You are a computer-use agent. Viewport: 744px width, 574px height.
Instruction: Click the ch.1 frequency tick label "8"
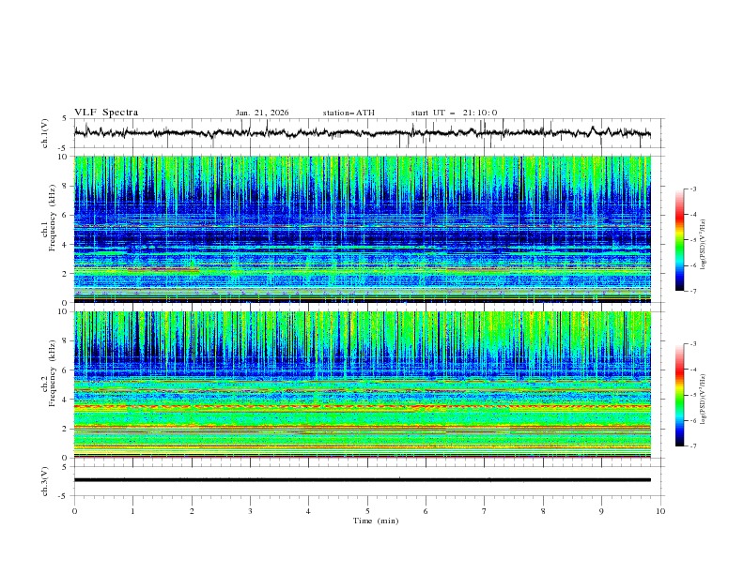coord(66,186)
